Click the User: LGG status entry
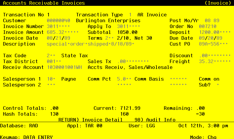Screen dimensions: 234x139 pos(142,126)
